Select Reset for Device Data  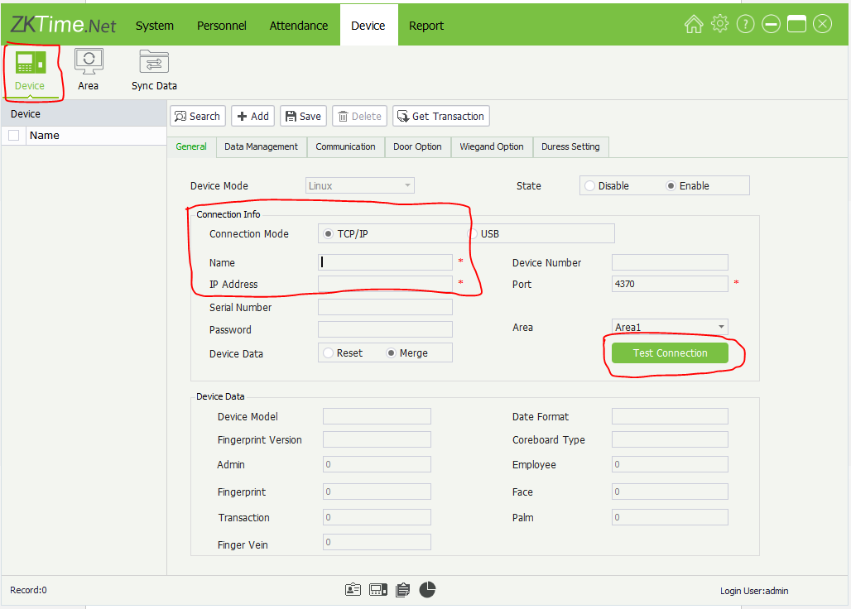pos(329,353)
